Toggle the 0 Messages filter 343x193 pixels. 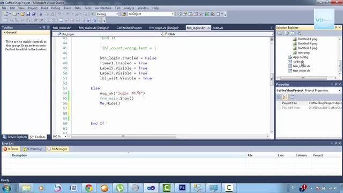[x=57, y=149]
